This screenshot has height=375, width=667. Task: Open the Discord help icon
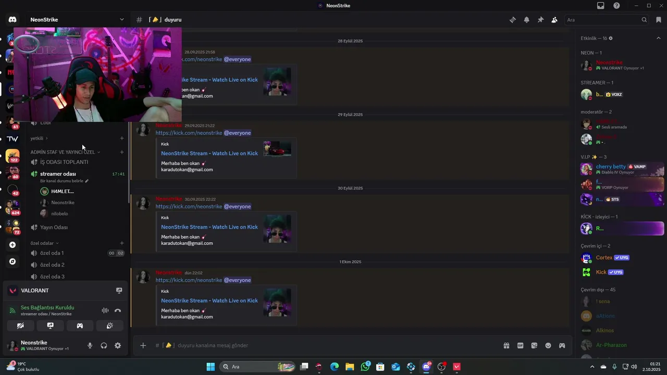point(616,6)
